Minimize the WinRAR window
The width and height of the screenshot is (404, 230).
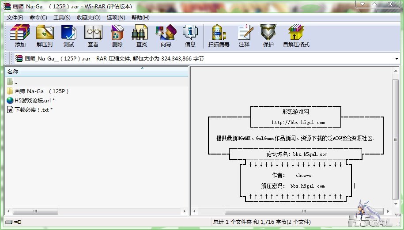pos(363,4)
